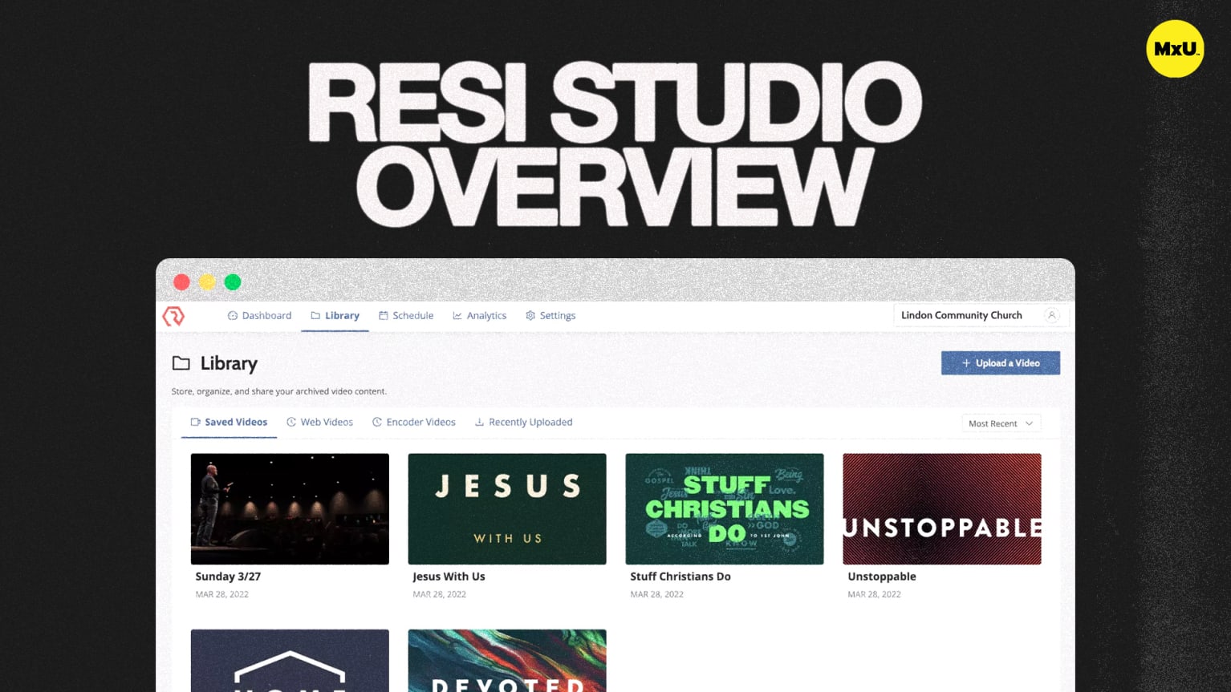Open the Encoder Videos tab
Screen dimensions: 1231x692
click(x=414, y=422)
